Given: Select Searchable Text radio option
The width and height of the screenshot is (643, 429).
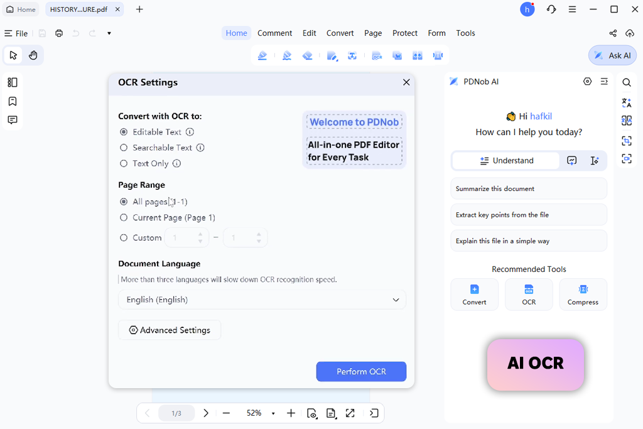Looking at the screenshot, I should (124, 148).
